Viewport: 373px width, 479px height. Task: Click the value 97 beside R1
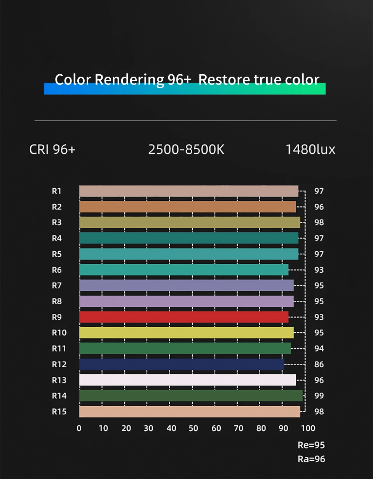[319, 191]
